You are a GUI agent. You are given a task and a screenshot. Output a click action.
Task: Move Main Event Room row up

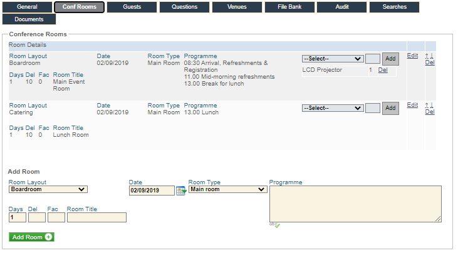point(427,56)
